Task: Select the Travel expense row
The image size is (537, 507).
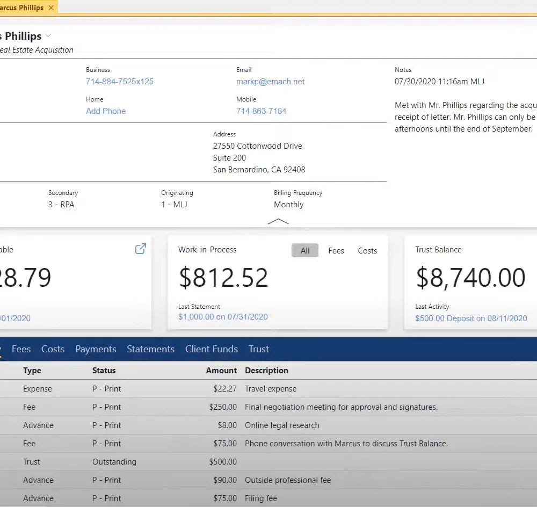Action: pos(268,389)
